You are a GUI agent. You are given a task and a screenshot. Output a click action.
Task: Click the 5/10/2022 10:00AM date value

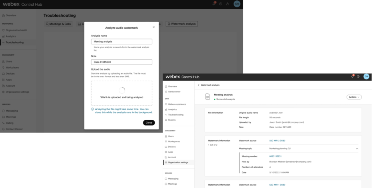(x=279, y=172)
